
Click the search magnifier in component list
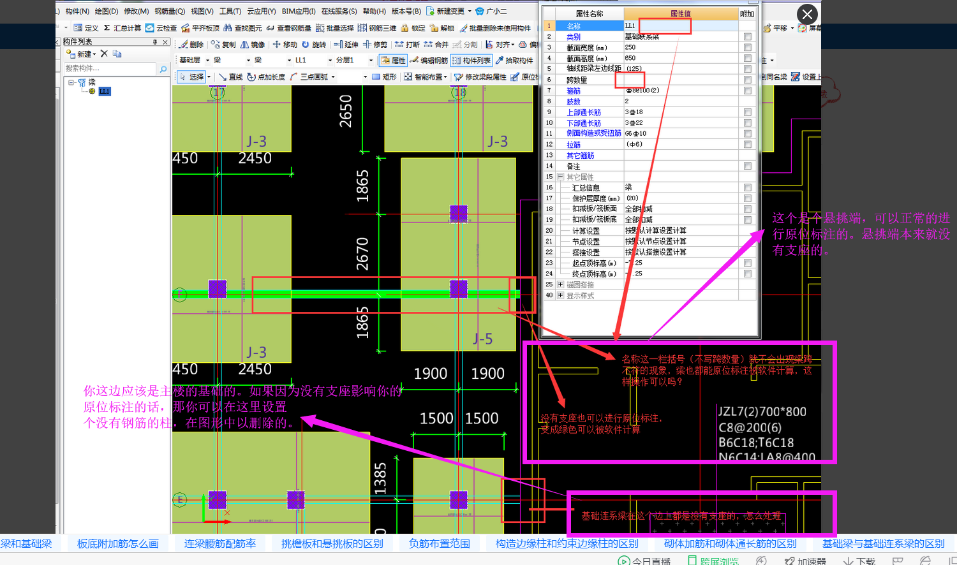163,69
